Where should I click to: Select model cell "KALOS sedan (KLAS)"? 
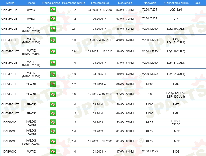(31, 142)
